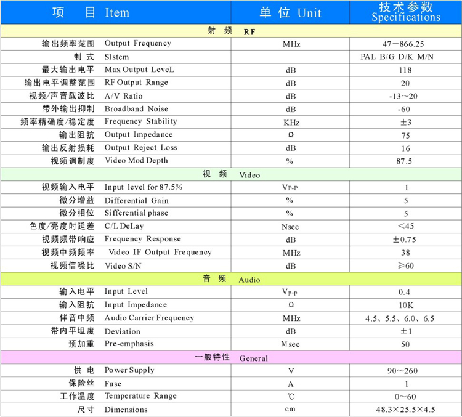Screen dimensions: 462x417
Task: Select the pink 'General' section header row
Action: 231,357
